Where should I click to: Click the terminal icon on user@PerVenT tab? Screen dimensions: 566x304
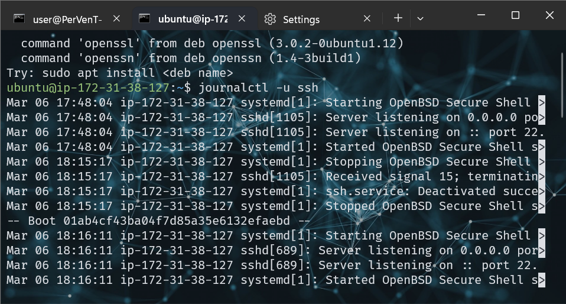[x=19, y=19]
